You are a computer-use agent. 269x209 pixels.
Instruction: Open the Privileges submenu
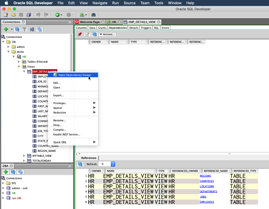[73, 103]
